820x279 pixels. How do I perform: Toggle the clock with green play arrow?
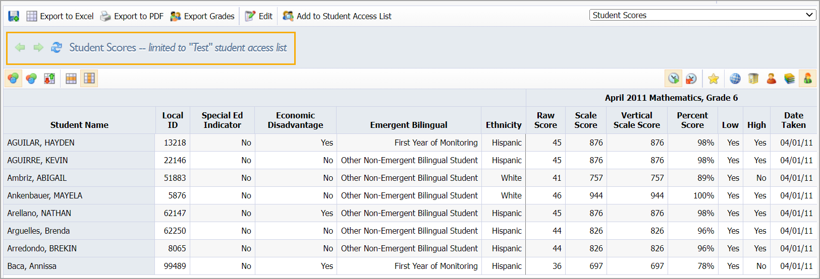click(674, 79)
